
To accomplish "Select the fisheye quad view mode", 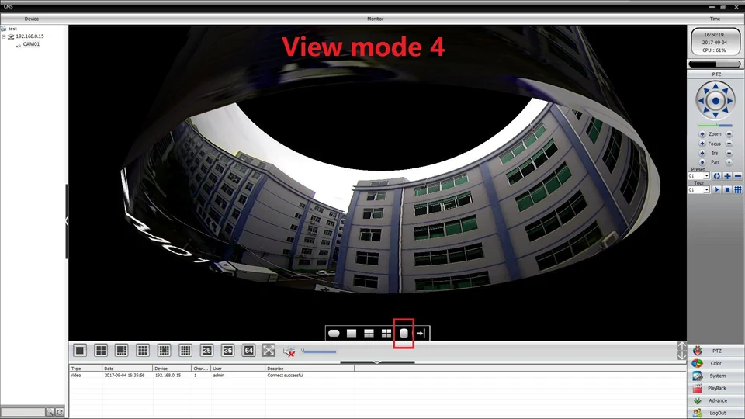I will (386, 334).
